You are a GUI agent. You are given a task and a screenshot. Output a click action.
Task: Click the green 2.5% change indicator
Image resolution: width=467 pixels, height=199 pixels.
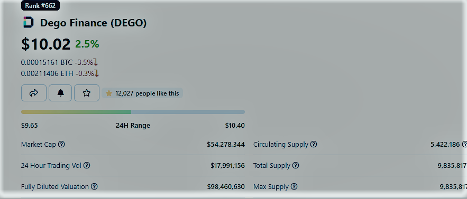click(x=87, y=44)
